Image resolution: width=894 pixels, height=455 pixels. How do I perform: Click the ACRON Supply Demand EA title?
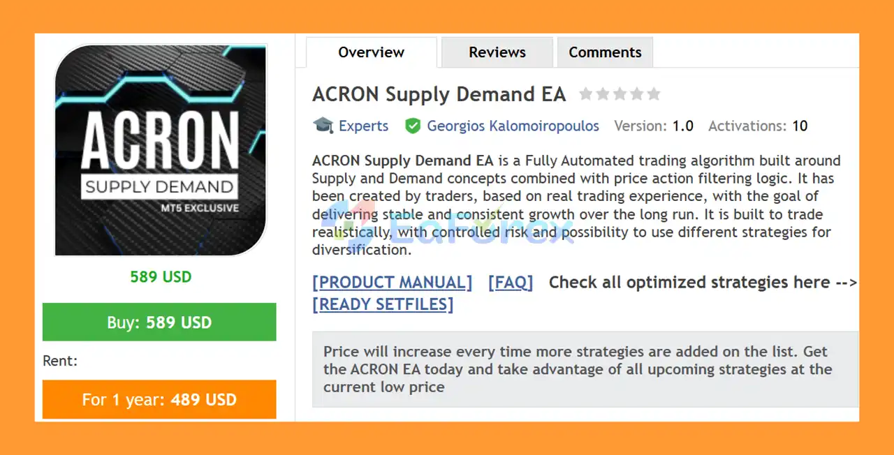[439, 94]
